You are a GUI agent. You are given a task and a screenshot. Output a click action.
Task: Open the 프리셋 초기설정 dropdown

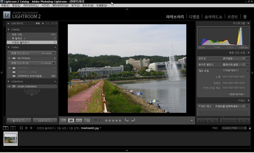[234, 58]
